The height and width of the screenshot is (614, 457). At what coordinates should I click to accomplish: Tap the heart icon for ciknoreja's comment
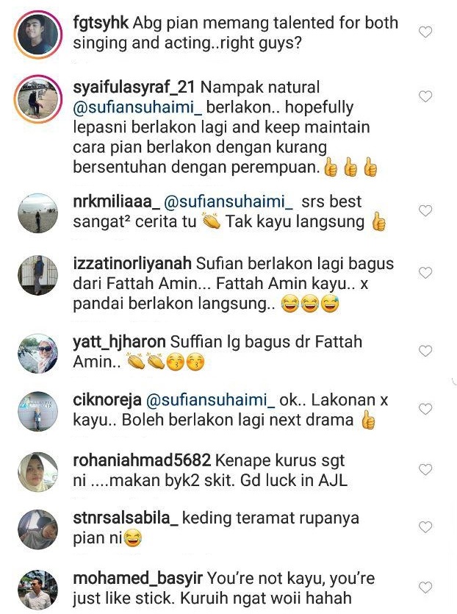click(x=425, y=409)
